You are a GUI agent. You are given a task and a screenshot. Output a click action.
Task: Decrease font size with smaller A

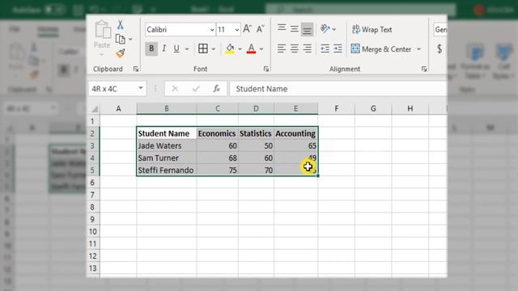click(261, 29)
